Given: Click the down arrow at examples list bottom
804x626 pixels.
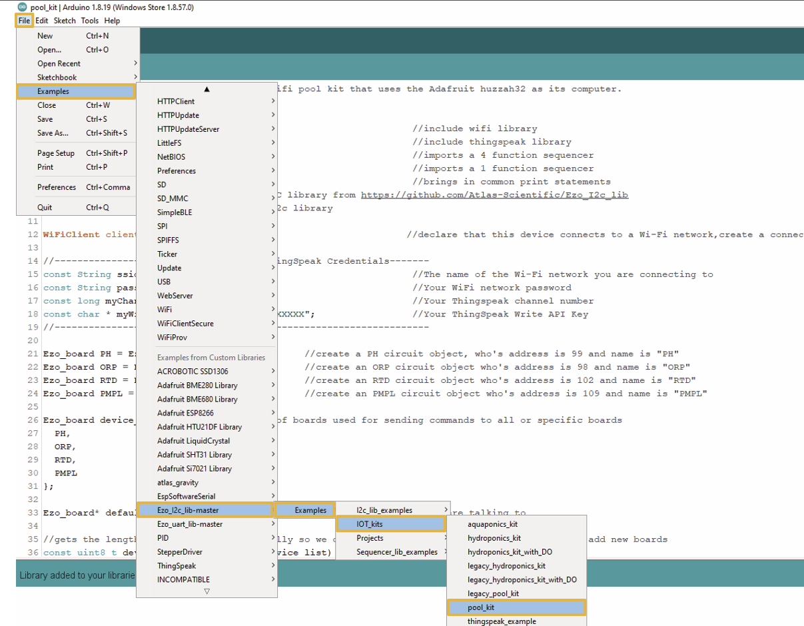Looking at the screenshot, I should 206,591.
